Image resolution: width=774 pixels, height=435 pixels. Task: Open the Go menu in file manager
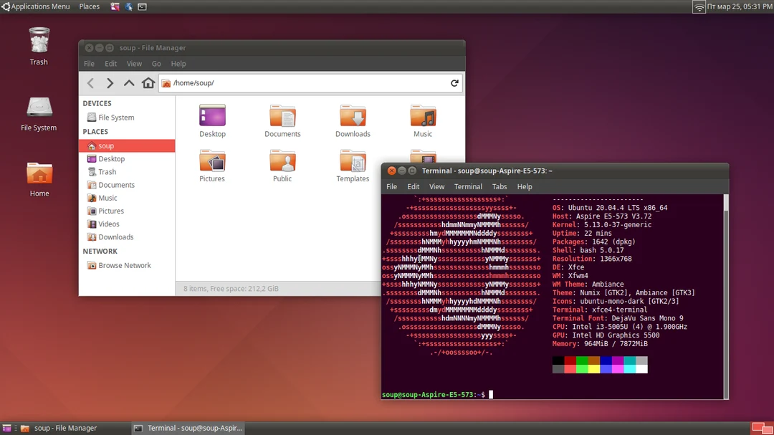(x=156, y=63)
